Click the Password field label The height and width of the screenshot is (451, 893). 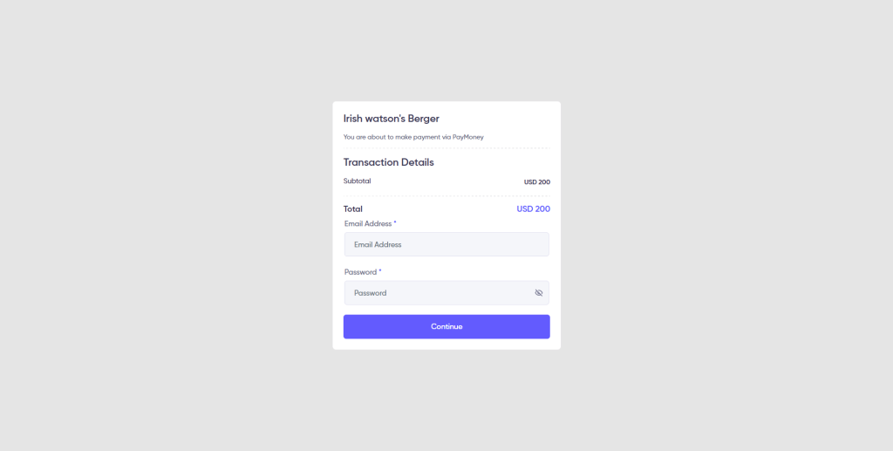pyautogui.click(x=359, y=272)
